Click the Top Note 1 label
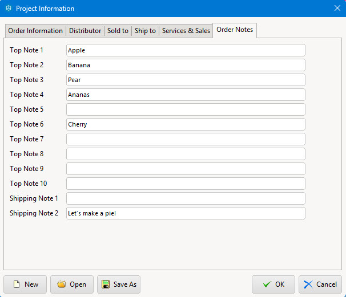 (26, 50)
